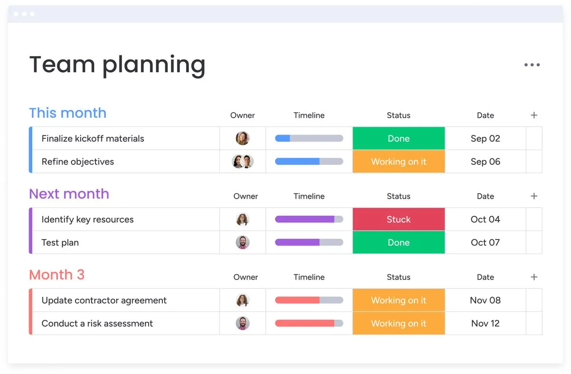The image size is (571, 374).
Task: Open the three-dot board options menu
Action: [x=532, y=65]
